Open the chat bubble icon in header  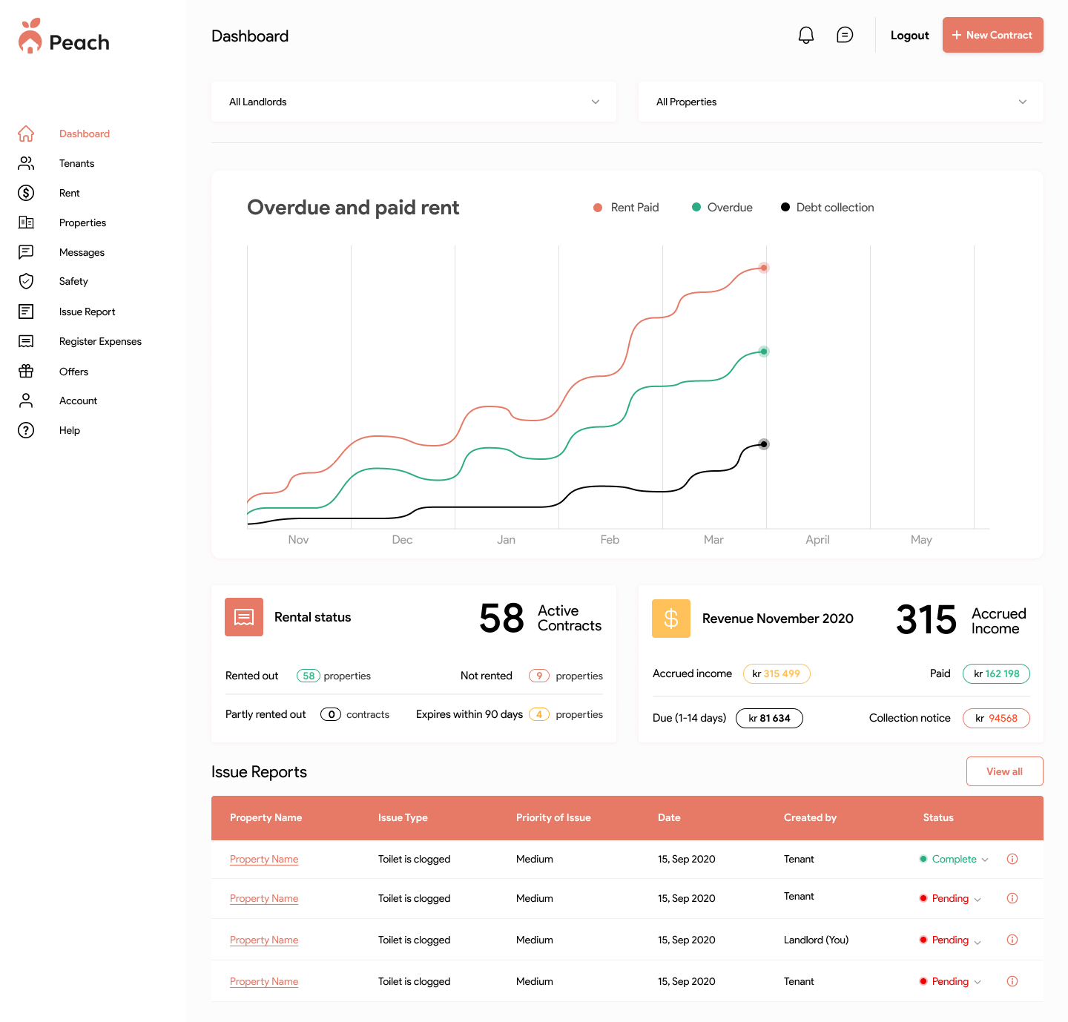(x=844, y=35)
